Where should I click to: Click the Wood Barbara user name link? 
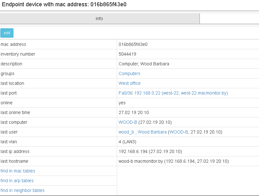(152, 132)
